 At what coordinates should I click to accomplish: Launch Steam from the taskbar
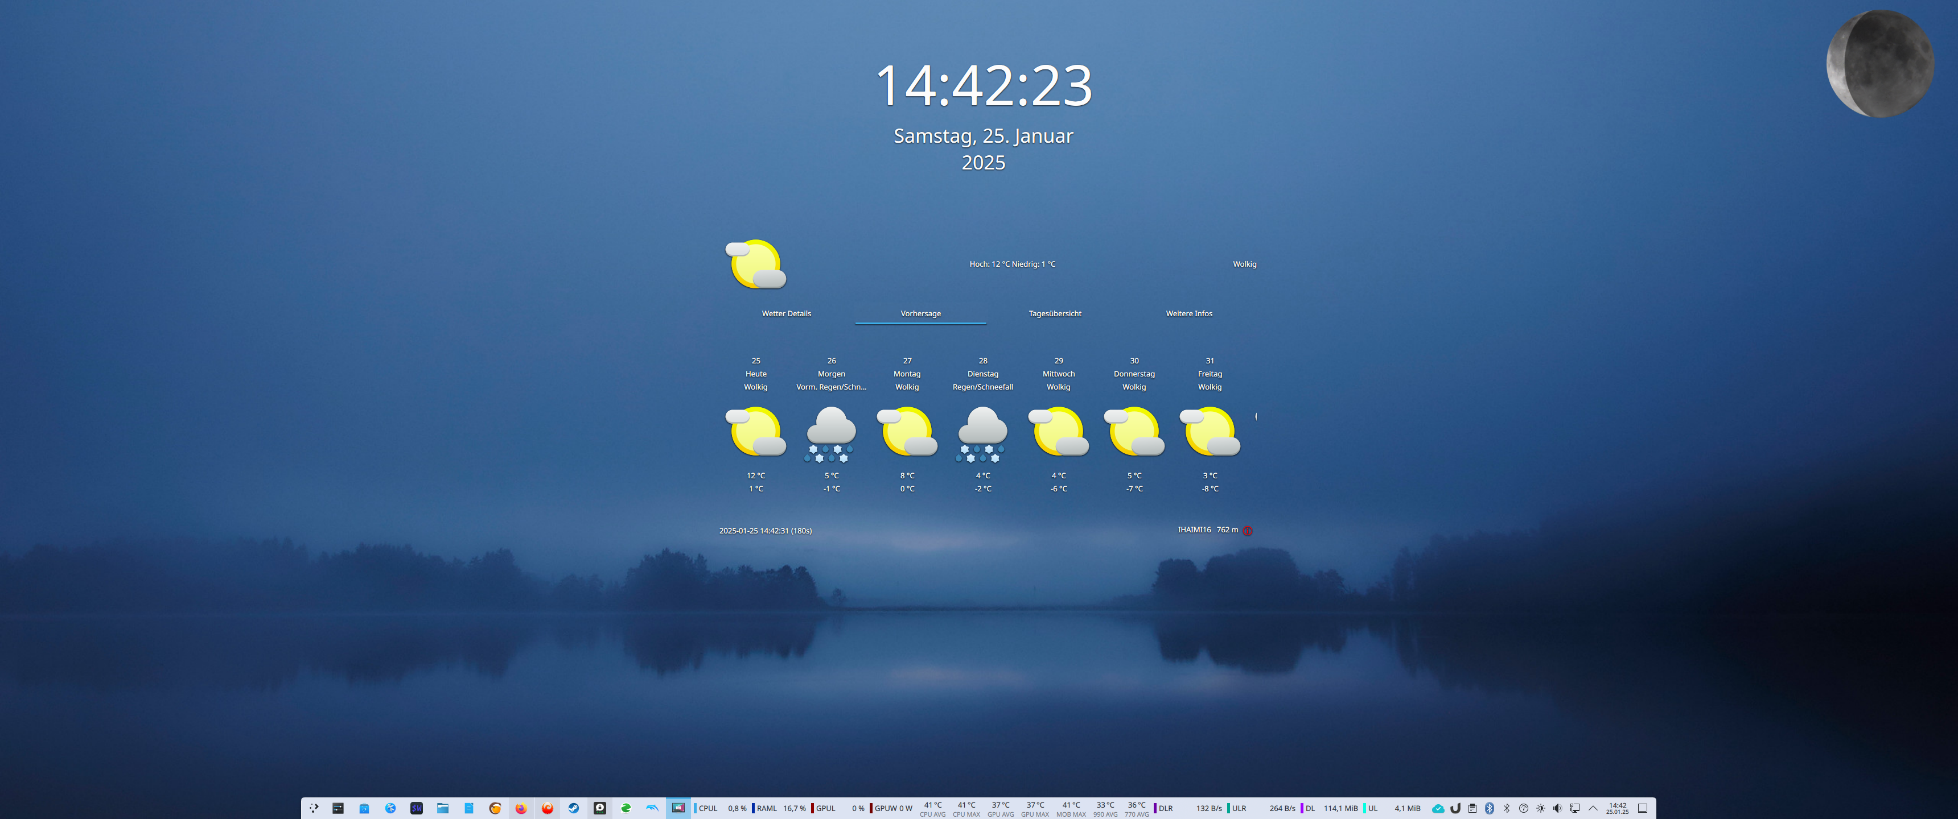tap(574, 808)
